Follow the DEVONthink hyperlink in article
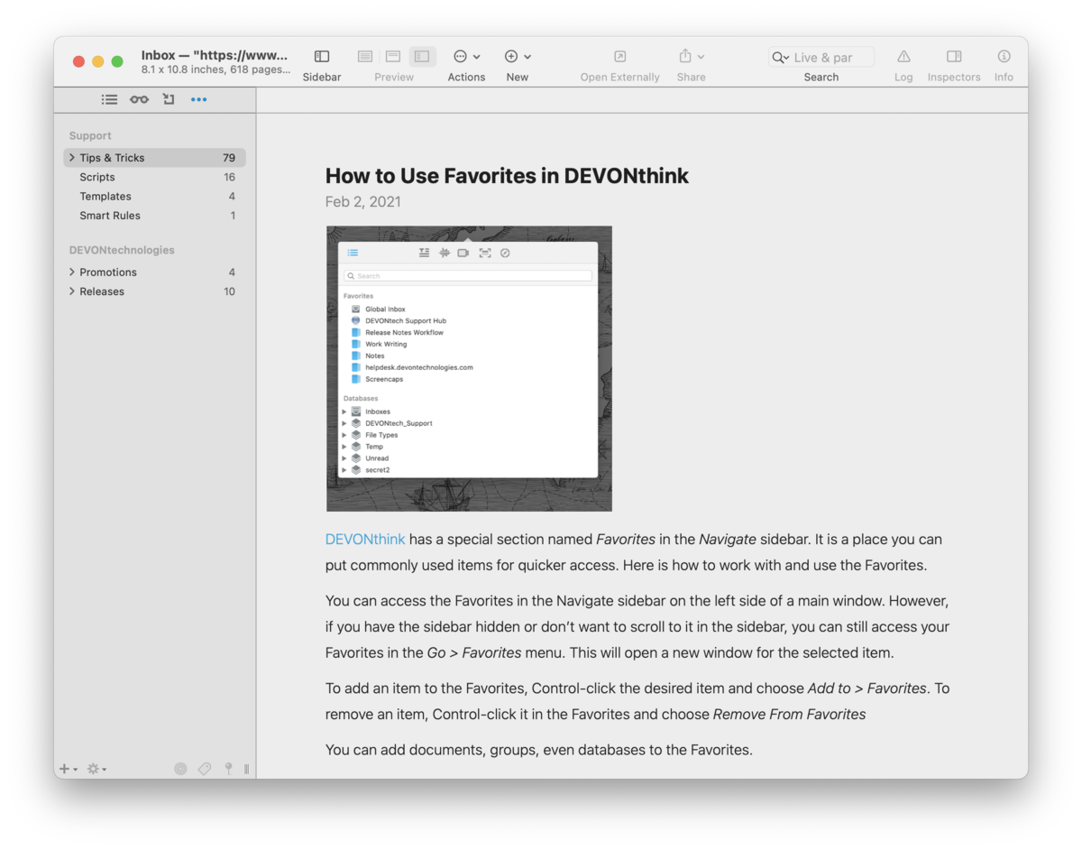The height and width of the screenshot is (850, 1082). click(x=365, y=540)
